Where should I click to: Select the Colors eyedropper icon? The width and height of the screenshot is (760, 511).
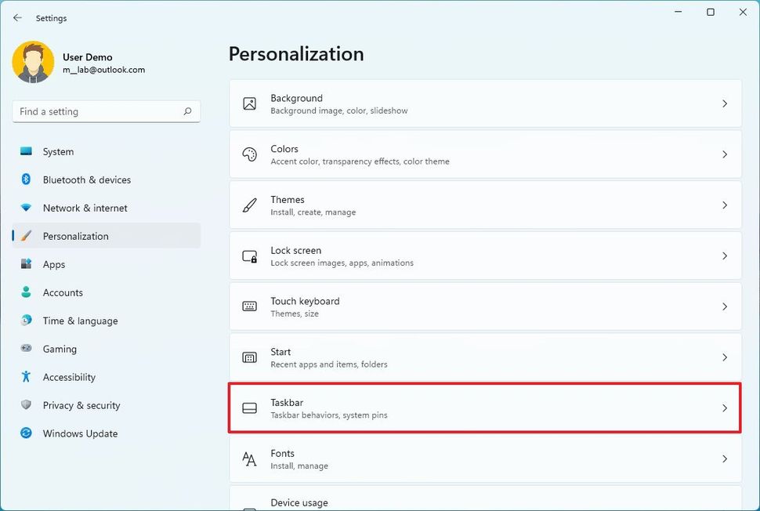(x=249, y=154)
